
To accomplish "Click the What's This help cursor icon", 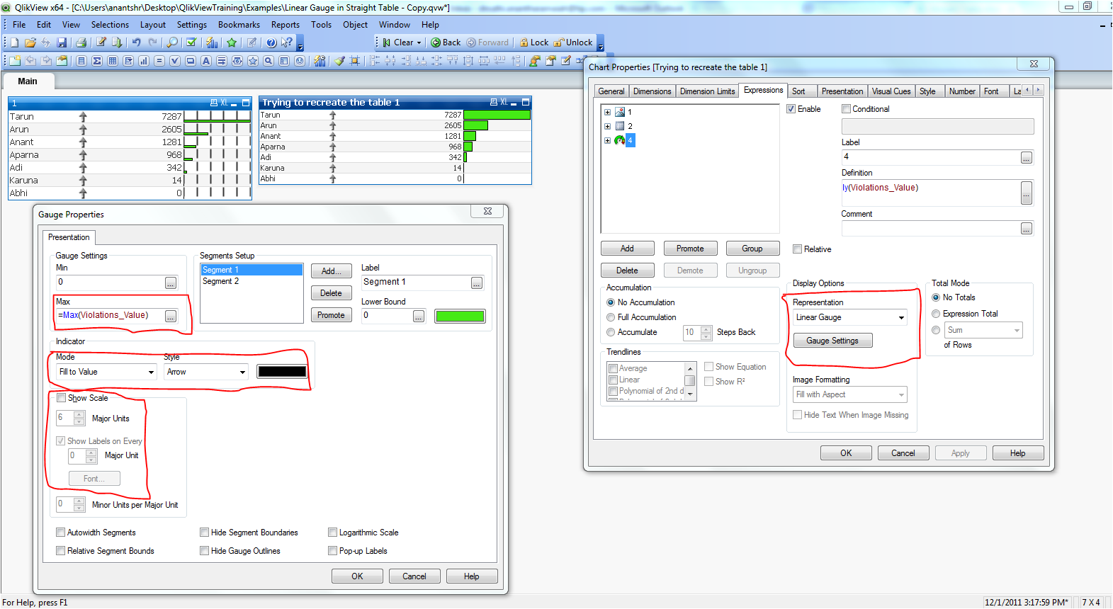I will coord(287,42).
